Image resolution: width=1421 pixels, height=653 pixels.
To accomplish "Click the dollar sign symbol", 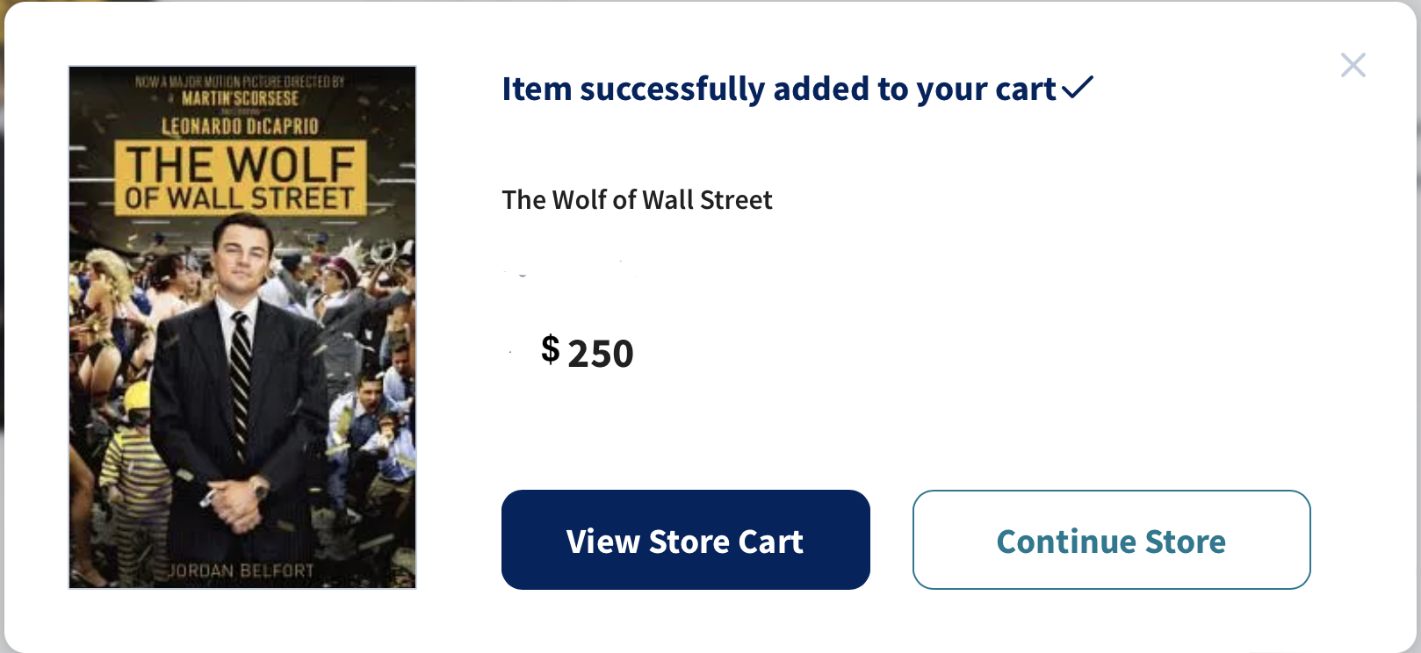I will coord(551,349).
